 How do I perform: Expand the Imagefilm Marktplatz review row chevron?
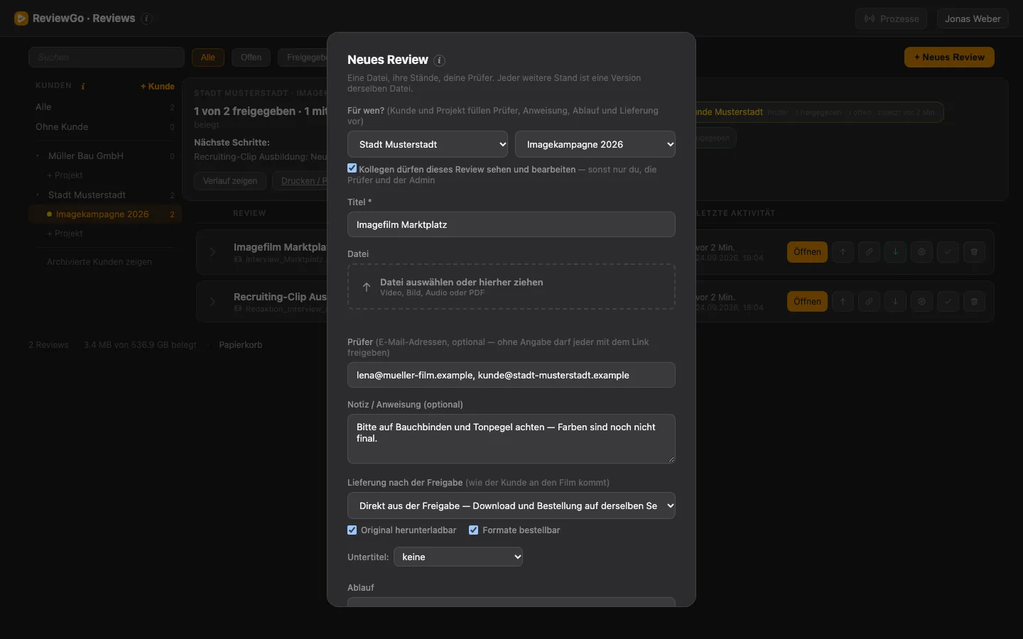click(212, 252)
